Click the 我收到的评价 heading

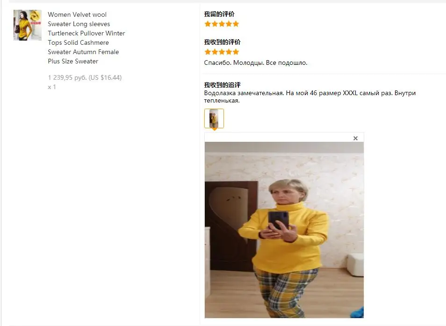pos(222,42)
